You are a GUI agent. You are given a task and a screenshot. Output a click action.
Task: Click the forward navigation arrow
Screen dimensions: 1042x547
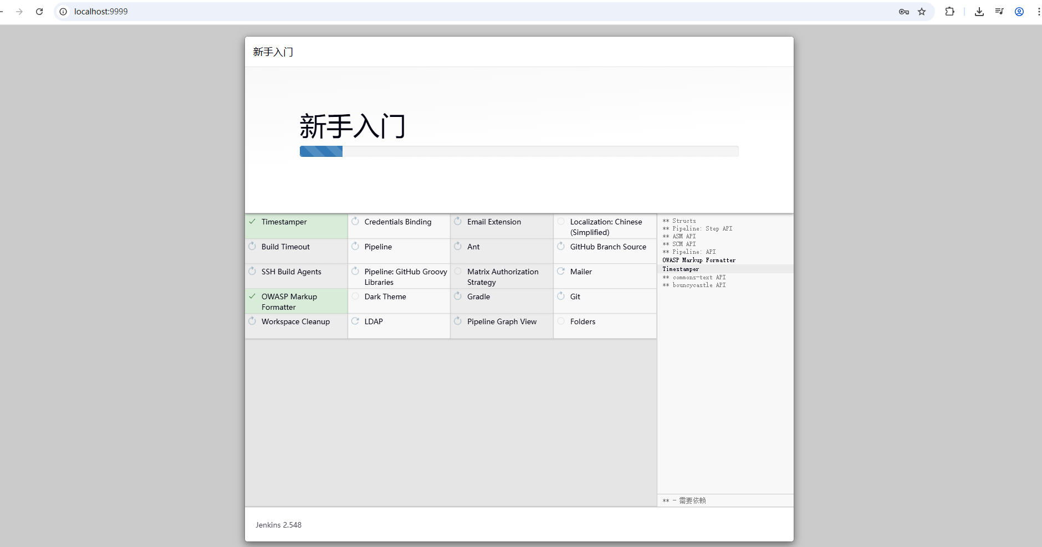click(x=19, y=12)
